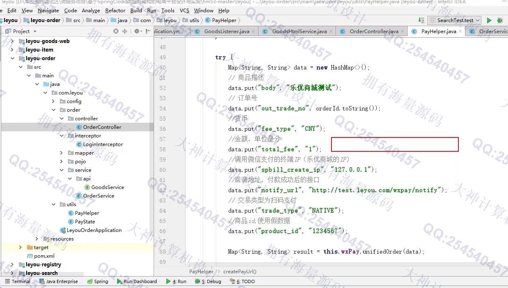This screenshot has width=508, height=288.
Task: Select LeyouOrderApplication in the project tree
Action: (x=94, y=230)
